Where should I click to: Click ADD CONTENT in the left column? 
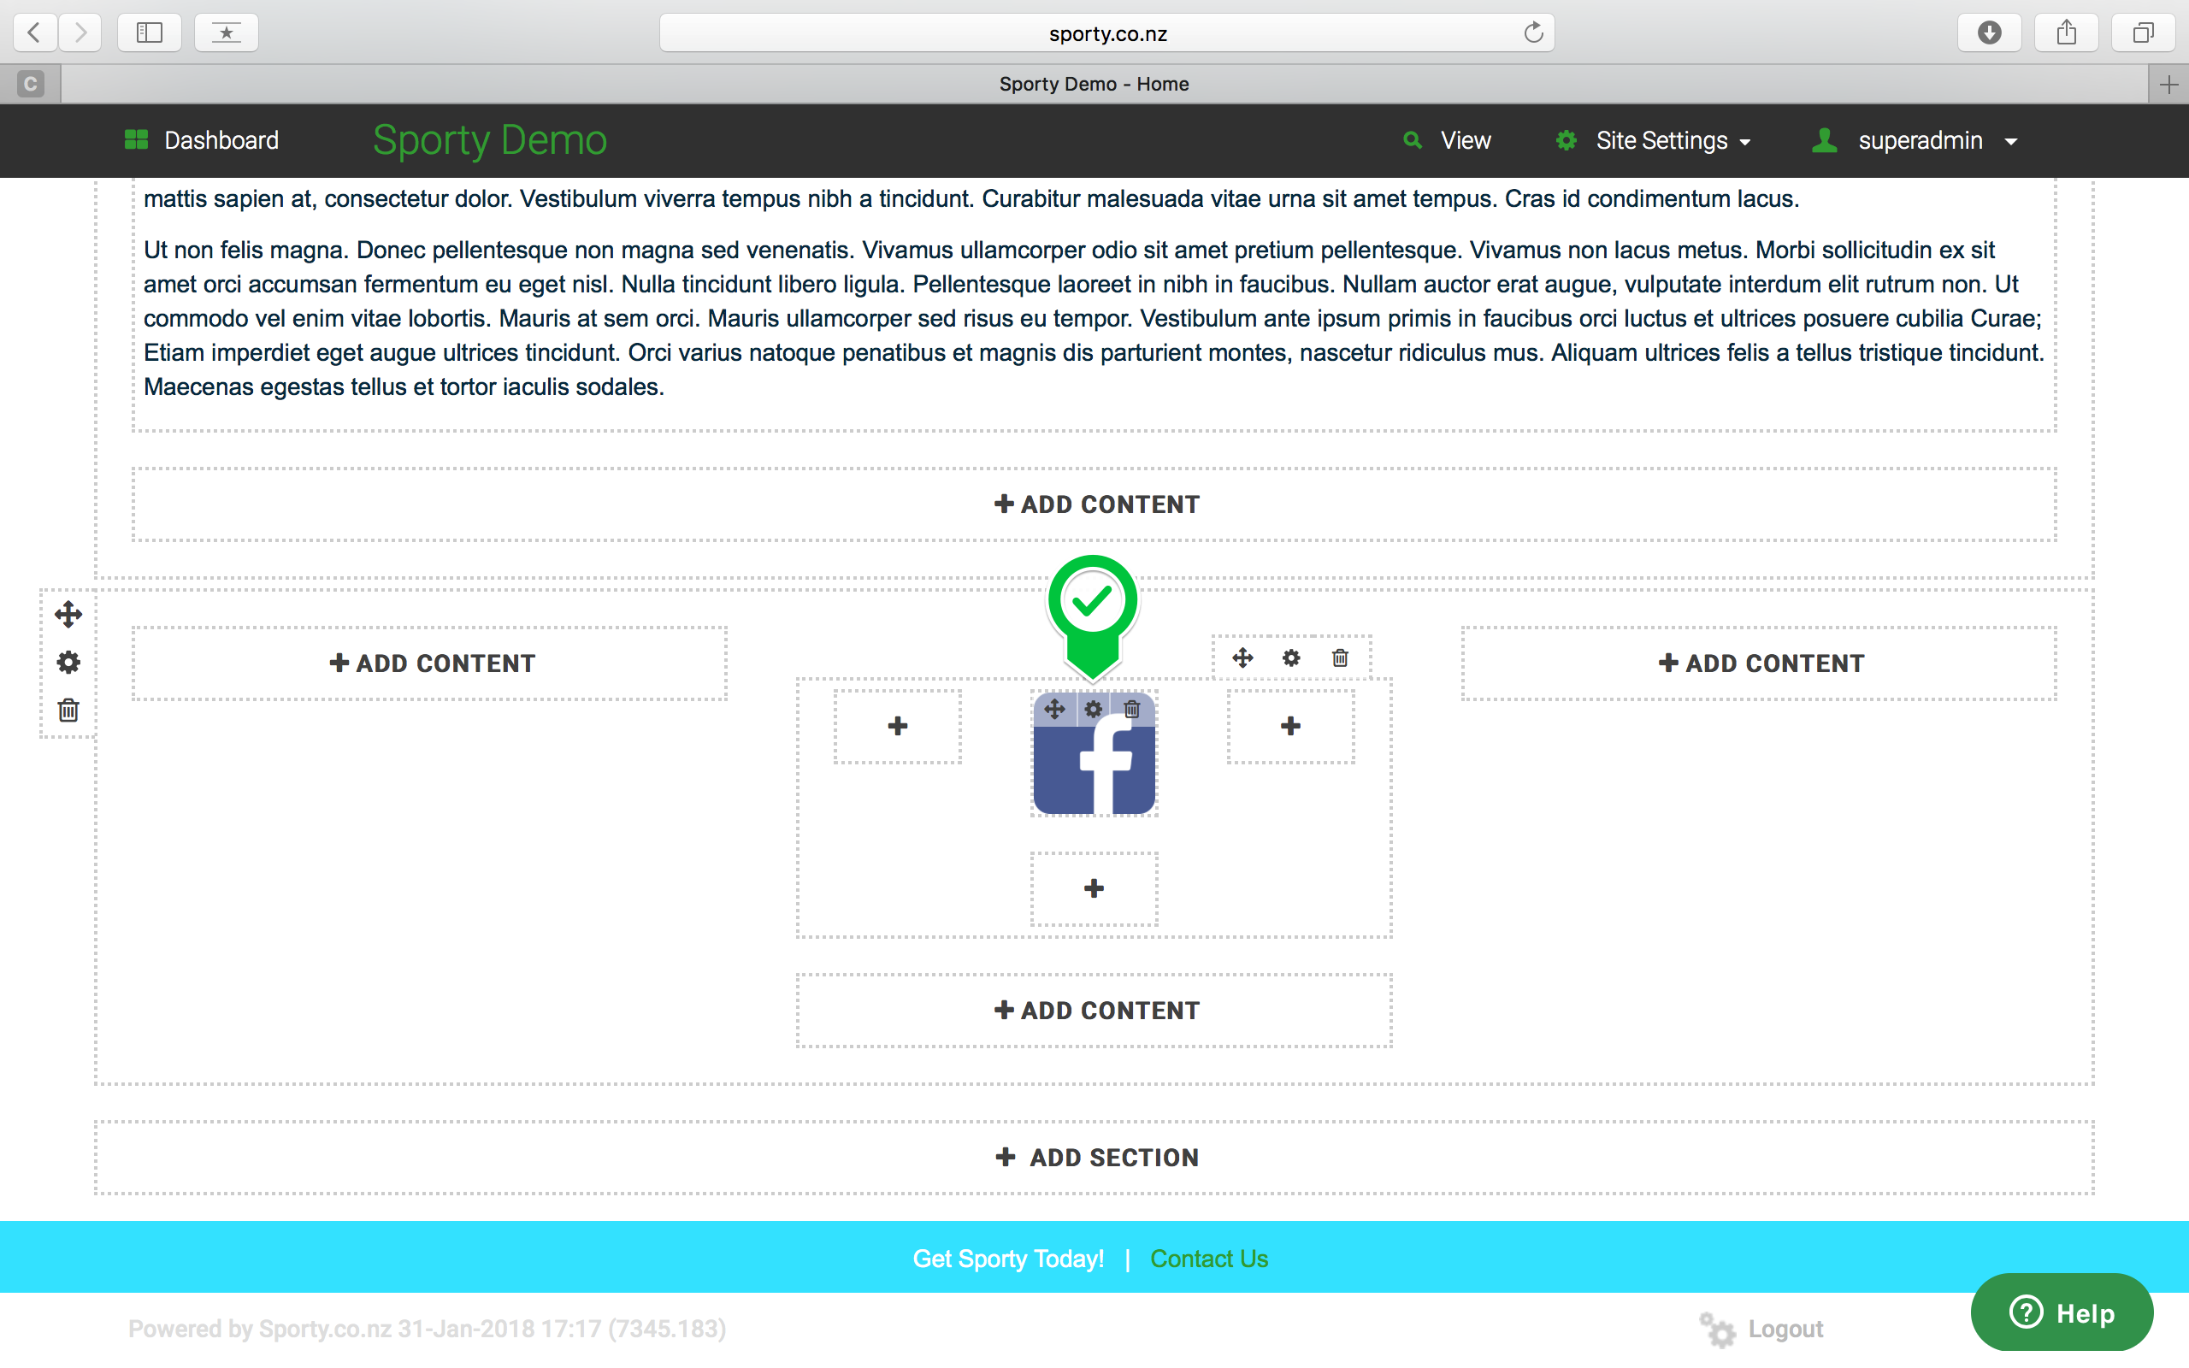pos(429,663)
